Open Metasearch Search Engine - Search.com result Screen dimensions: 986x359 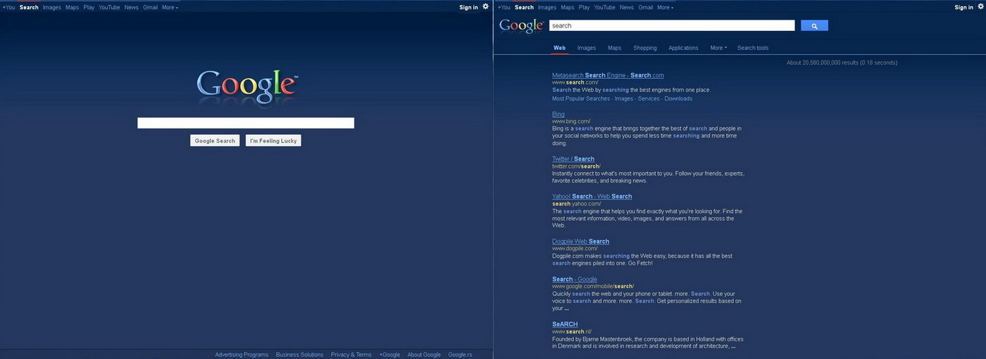608,75
